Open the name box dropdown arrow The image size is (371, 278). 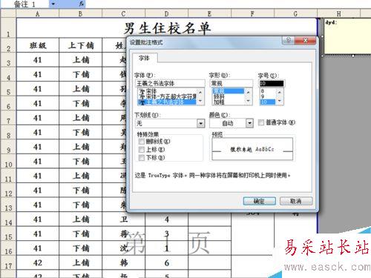point(53,4)
